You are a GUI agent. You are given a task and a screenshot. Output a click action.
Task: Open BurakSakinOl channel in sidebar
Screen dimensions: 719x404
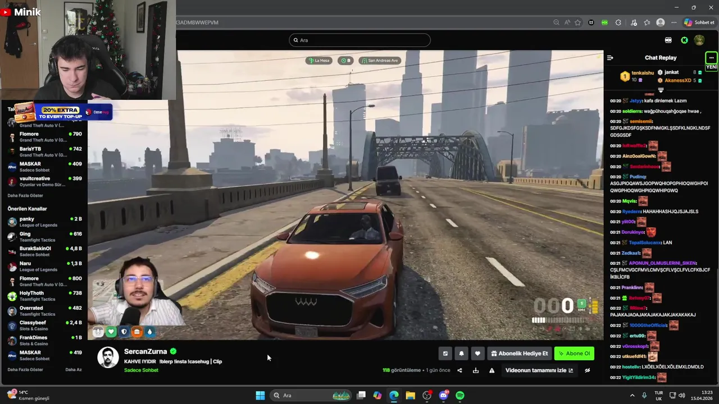[x=44, y=251]
